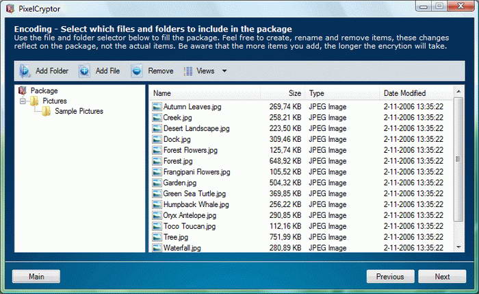Click image icon beside Frangipani Flowers.jpg

pos(157,172)
